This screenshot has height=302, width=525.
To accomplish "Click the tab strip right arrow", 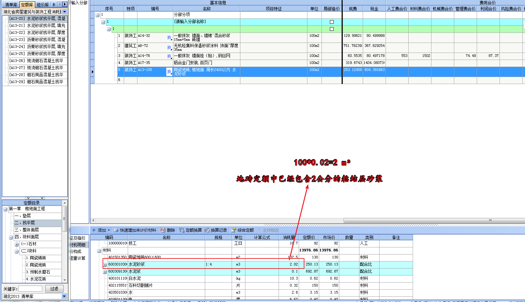I will pos(65,4).
